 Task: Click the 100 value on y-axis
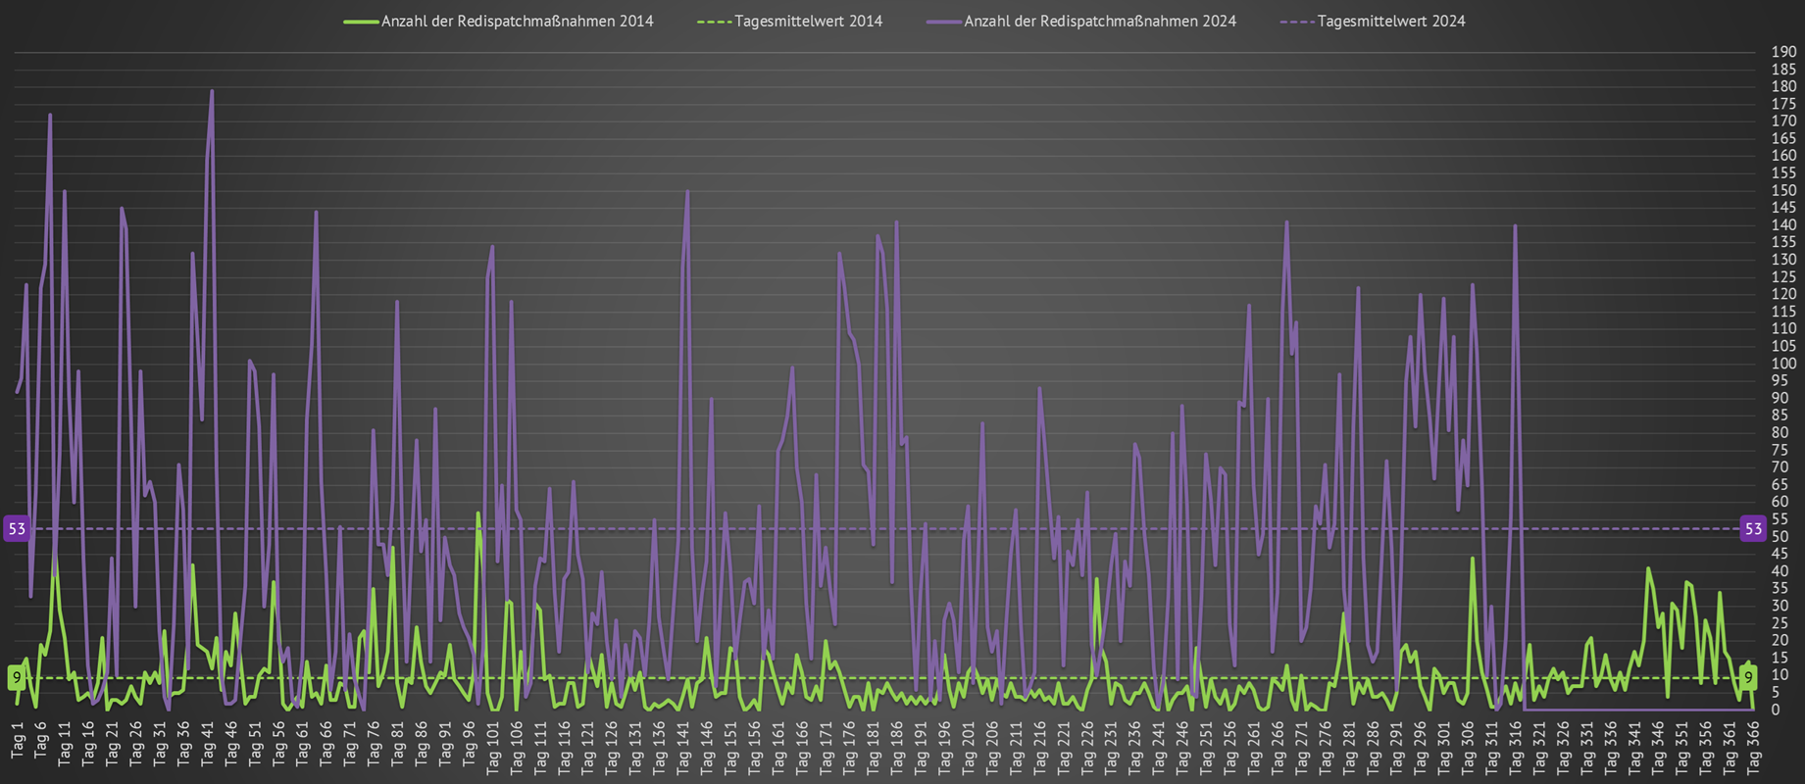[x=1783, y=364]
